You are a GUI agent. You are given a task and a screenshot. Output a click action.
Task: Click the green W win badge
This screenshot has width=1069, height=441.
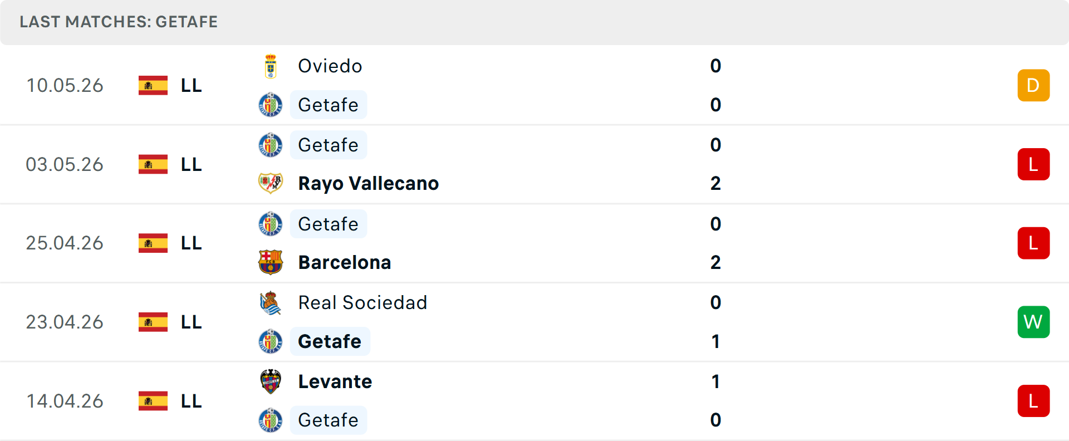(1033, 322)
